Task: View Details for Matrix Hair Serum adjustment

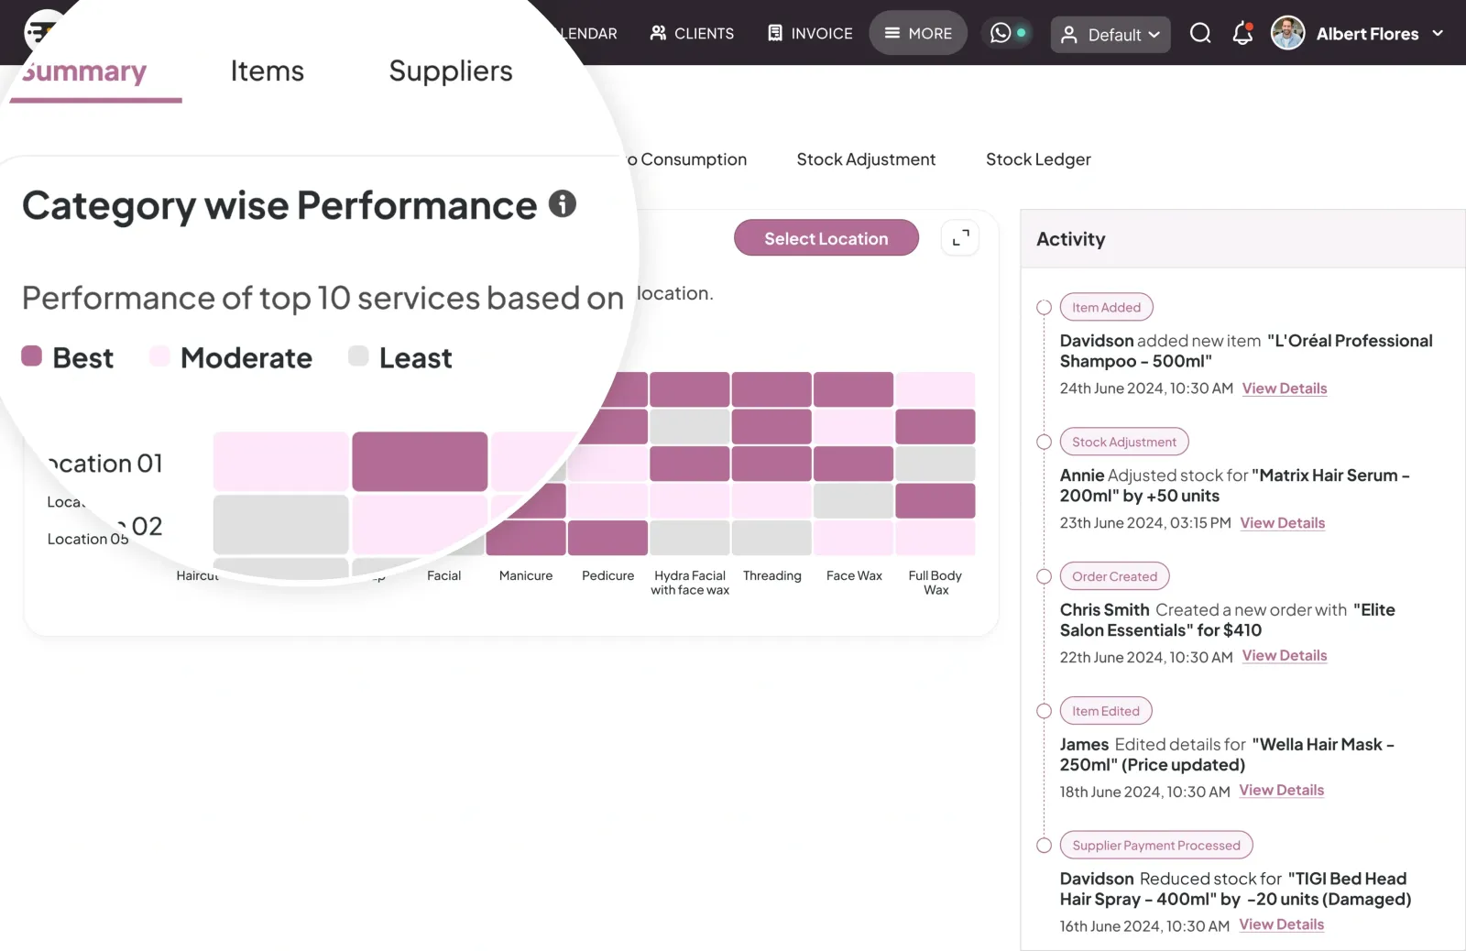Action: (1283, 523)
